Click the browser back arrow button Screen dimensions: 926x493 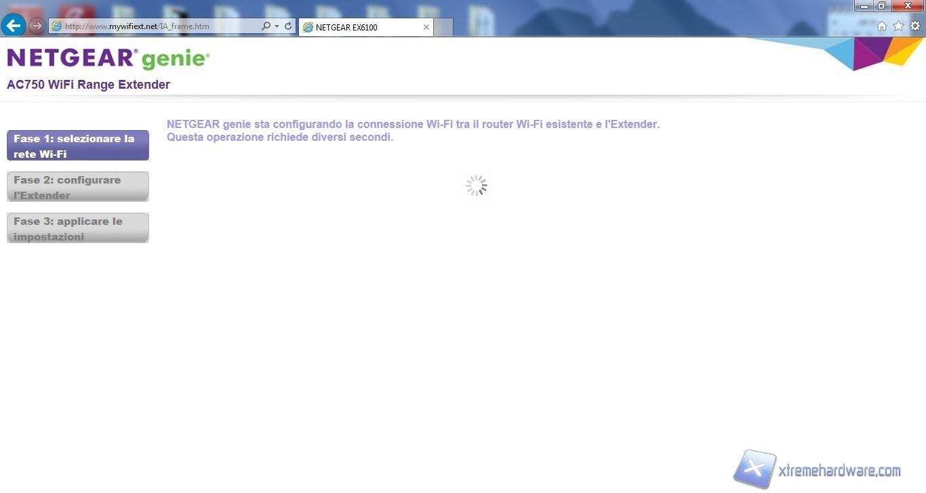(14, 26)
